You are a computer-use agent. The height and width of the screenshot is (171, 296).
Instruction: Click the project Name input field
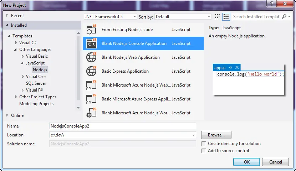tap(123, 126)
